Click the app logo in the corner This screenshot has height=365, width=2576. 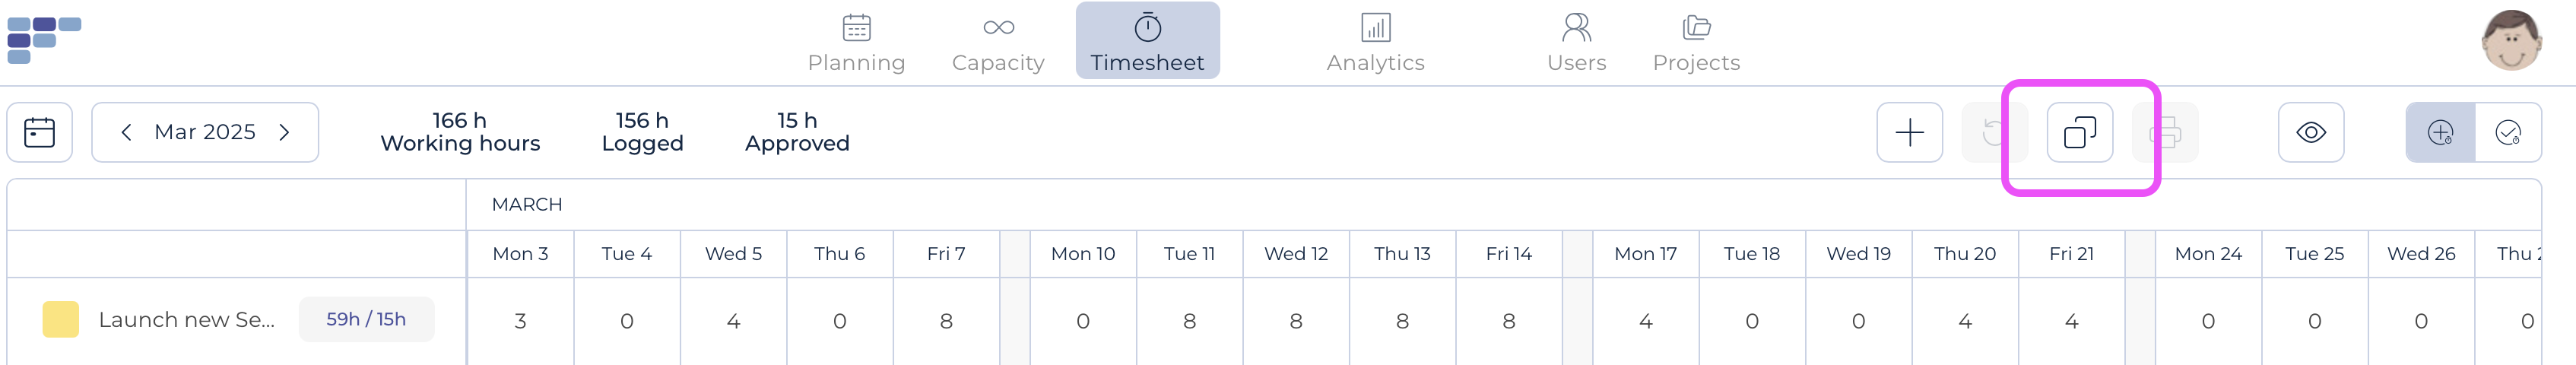(44, 39)
